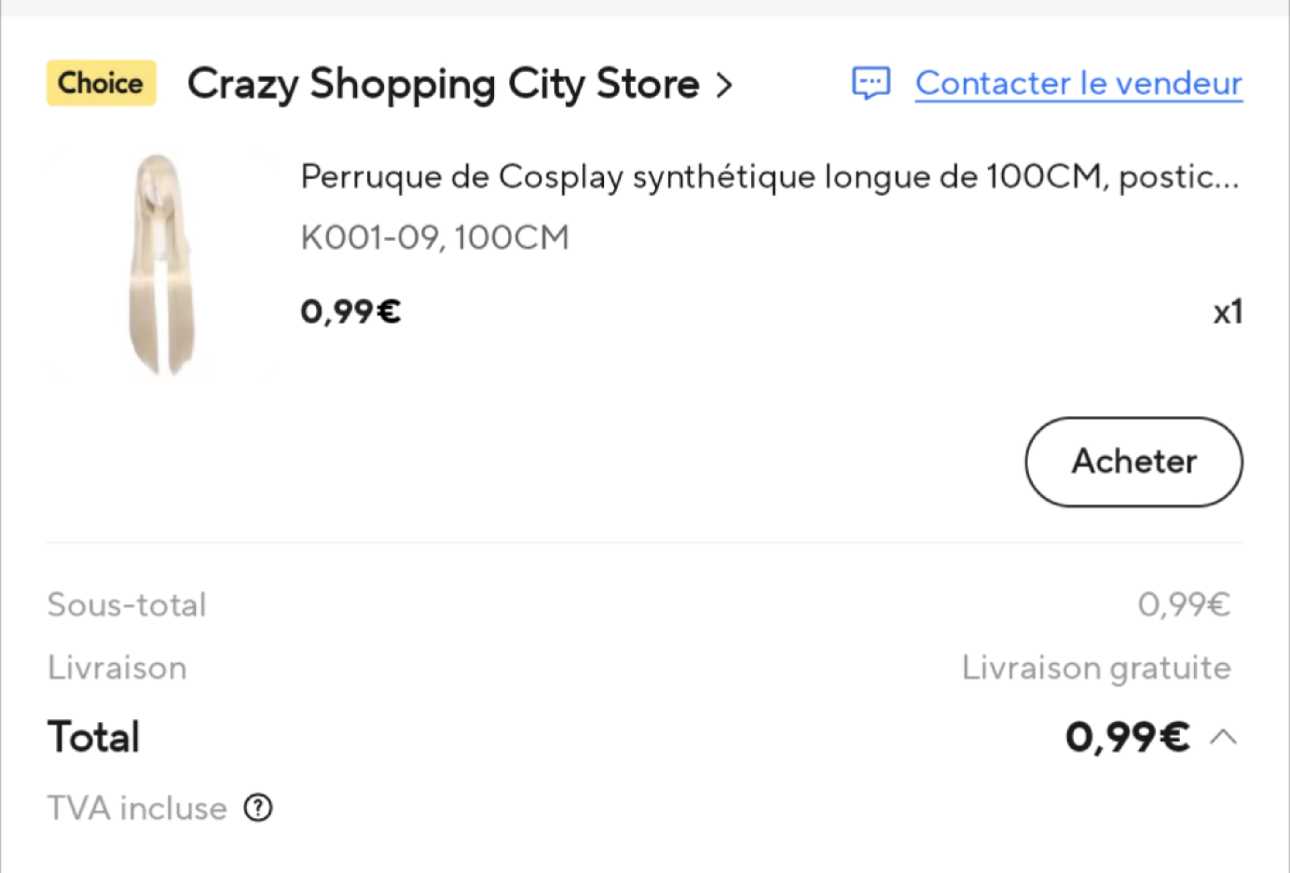Click the Sous-total amount 0,99€
This screenshot has width=1290, height=873.
click(x=1184, y=604)
